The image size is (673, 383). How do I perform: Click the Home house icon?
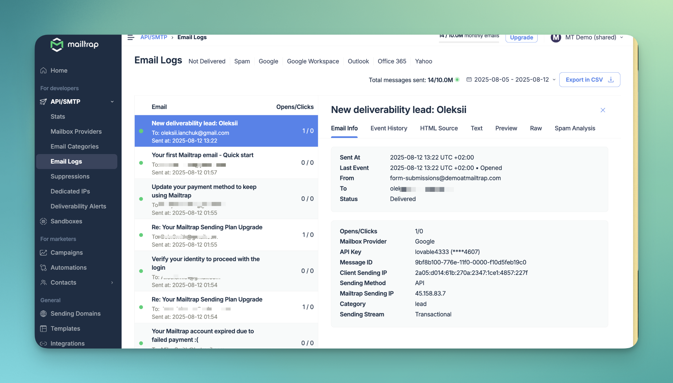pos(43,71)
